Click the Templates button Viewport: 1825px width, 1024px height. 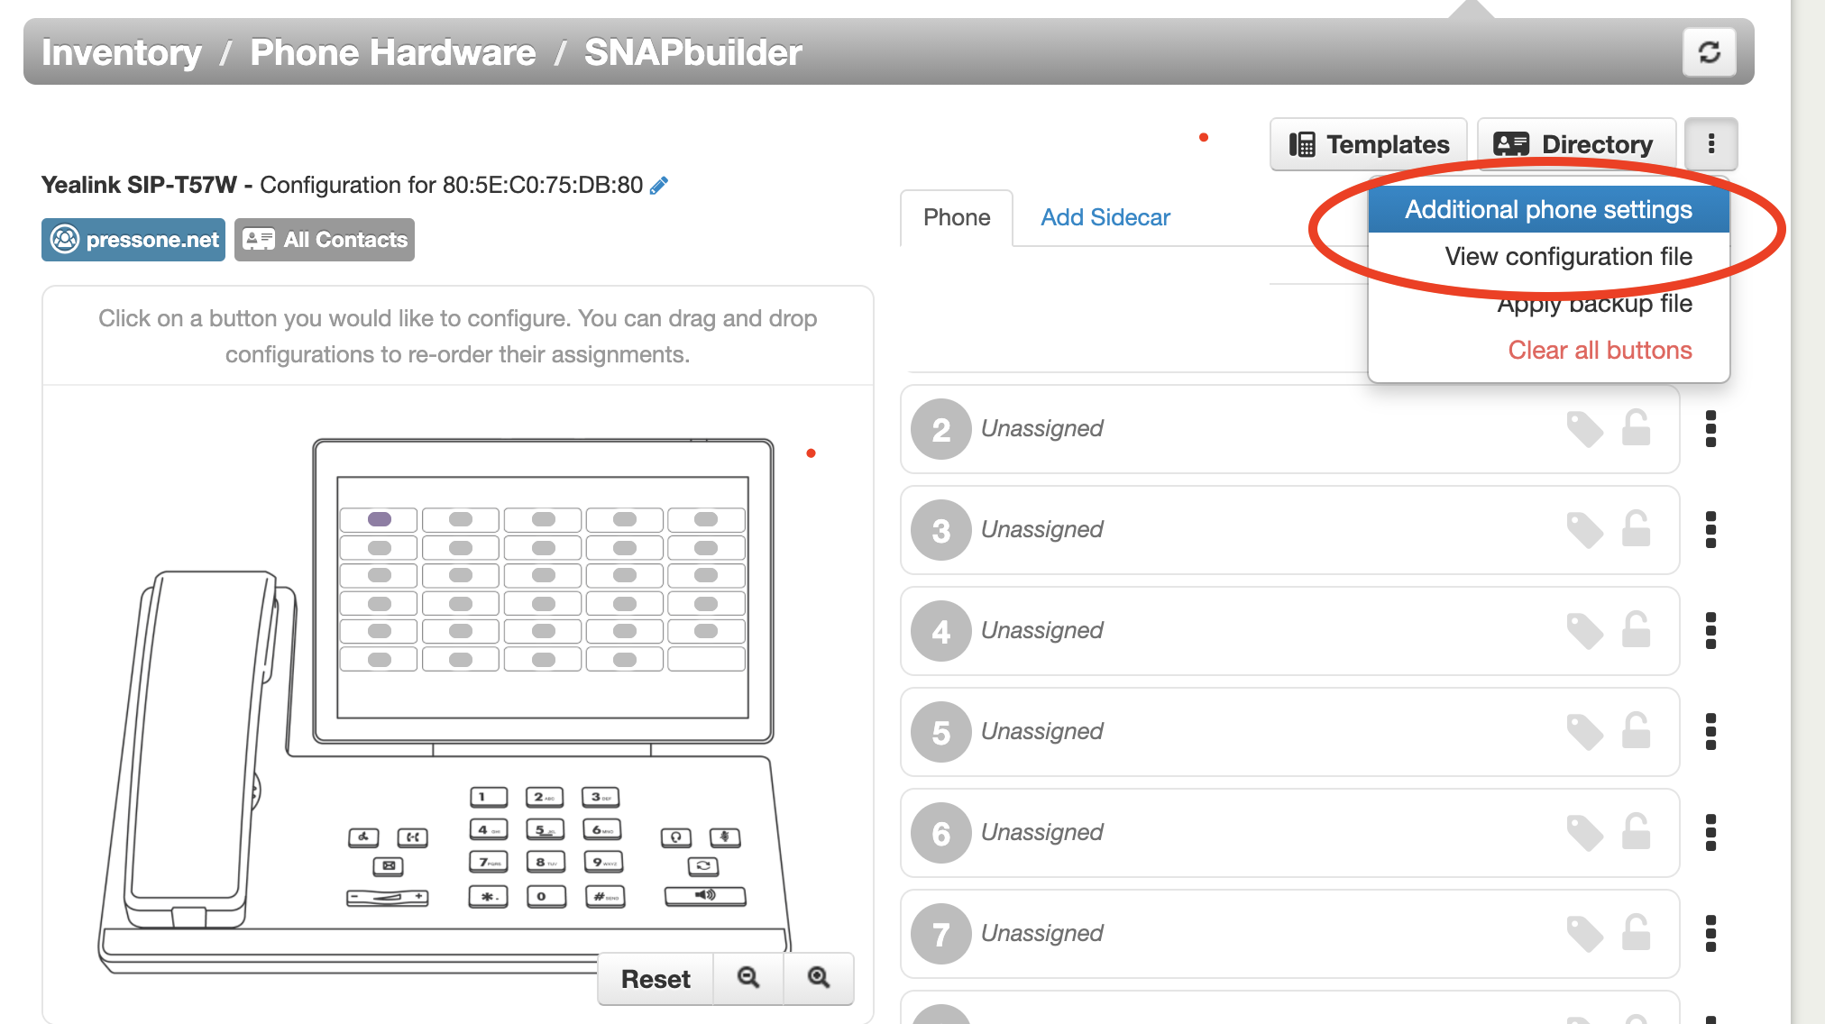pos(1369,144)
